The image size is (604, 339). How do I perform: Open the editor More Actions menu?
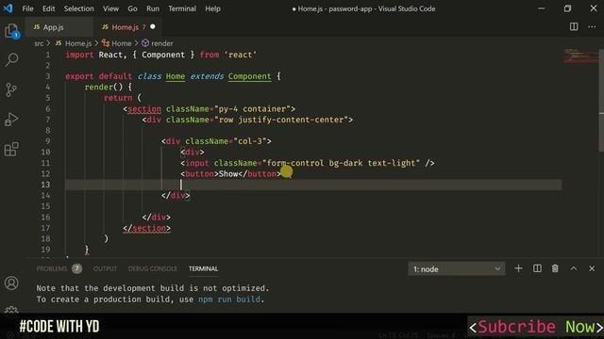pos(592,26)
